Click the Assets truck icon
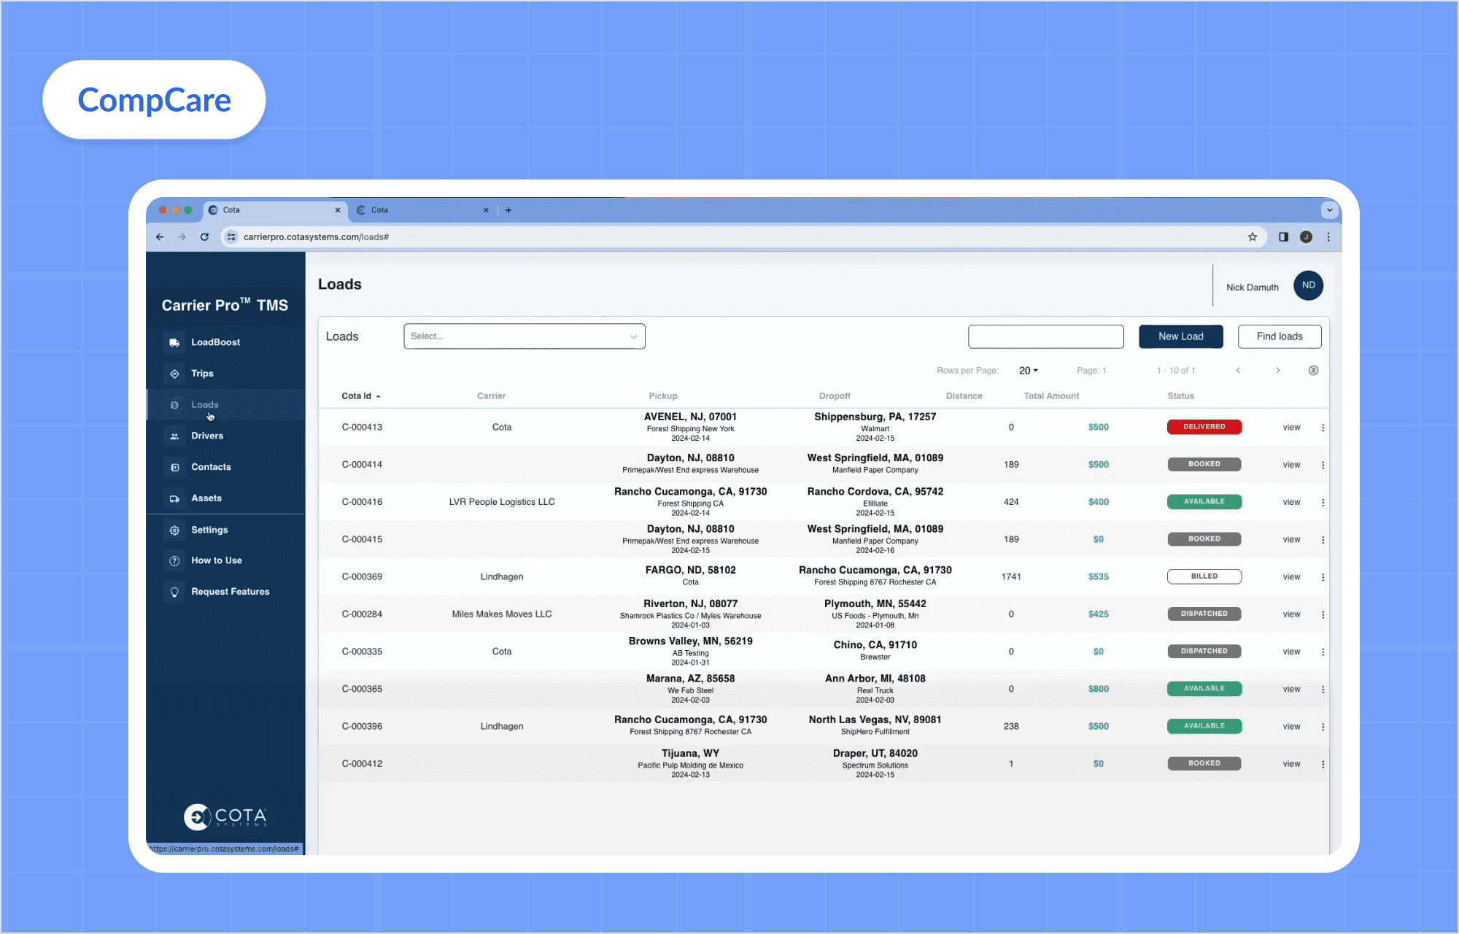Screen dimensions: 1459x934 tap(174, 498)
